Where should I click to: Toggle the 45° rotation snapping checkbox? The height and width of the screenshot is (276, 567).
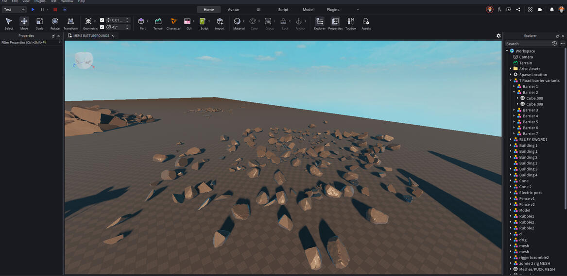coord(102,27)
